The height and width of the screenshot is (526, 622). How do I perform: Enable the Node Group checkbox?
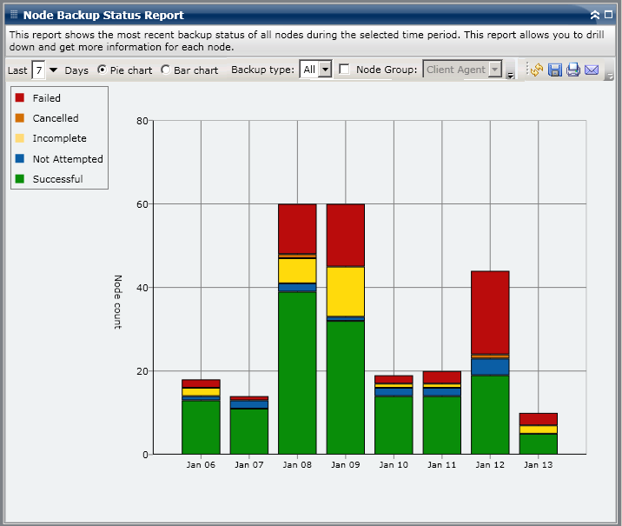344,70
